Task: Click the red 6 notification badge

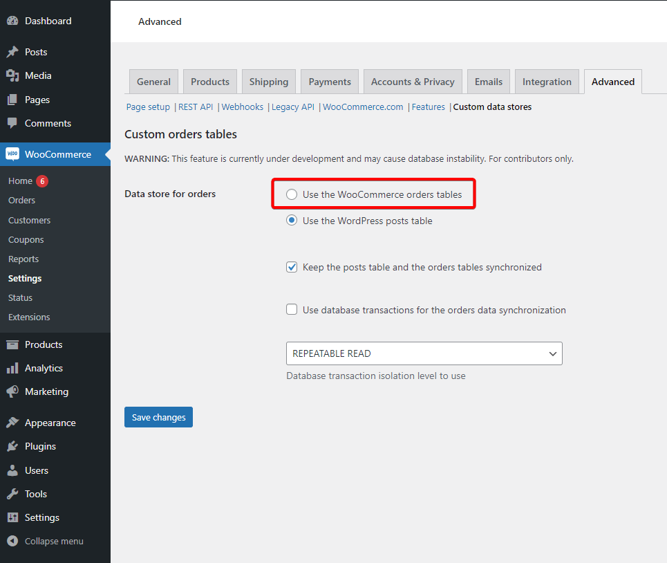Action: [42, 181]
